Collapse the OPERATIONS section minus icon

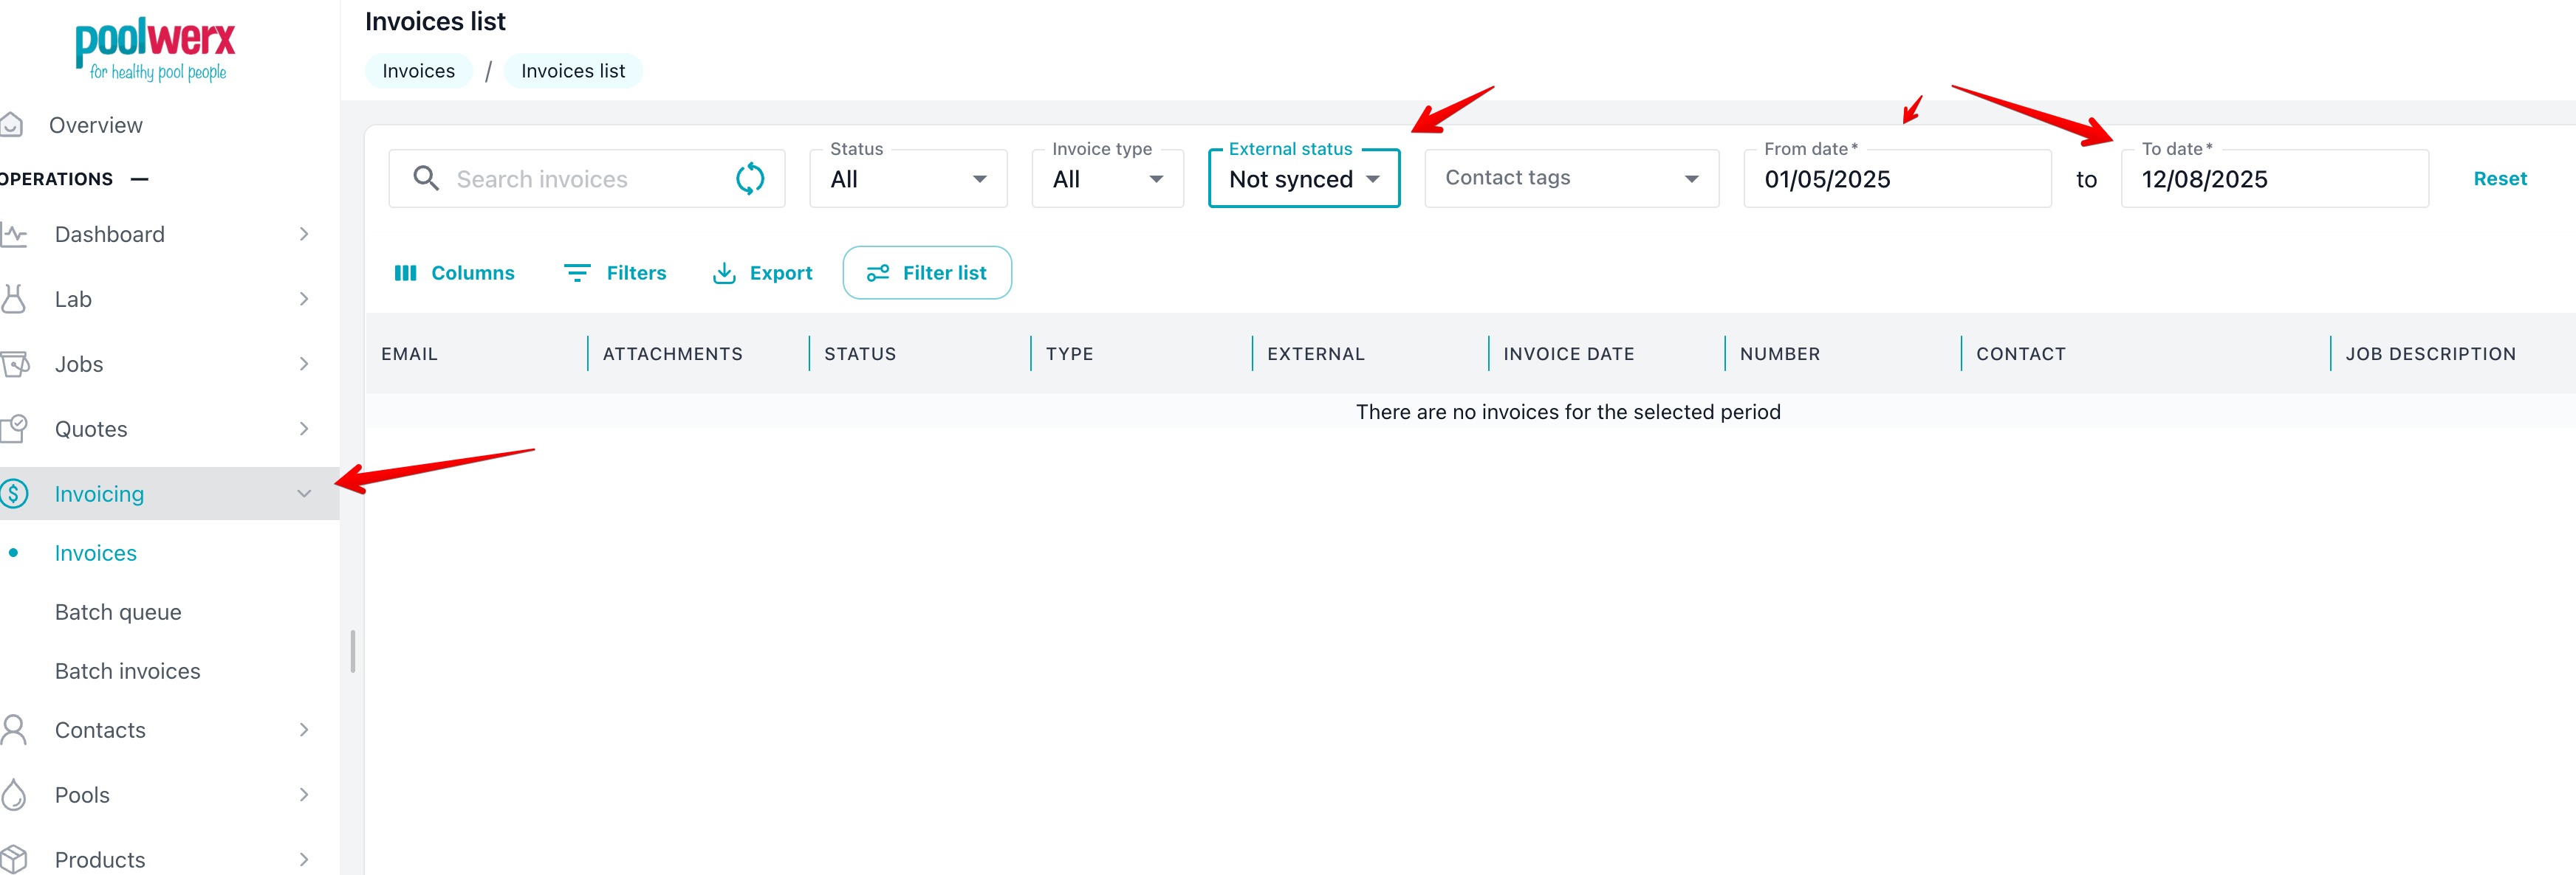click(140, 180)
